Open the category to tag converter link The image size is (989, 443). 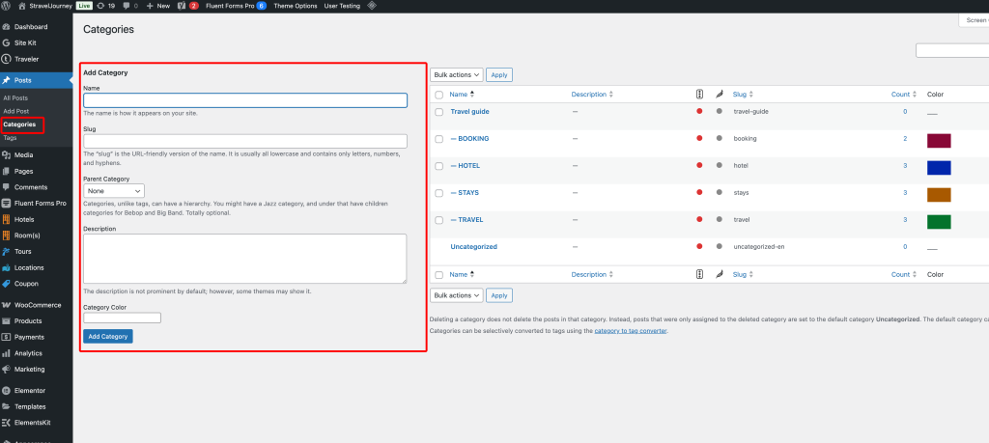tap(630, 331)
